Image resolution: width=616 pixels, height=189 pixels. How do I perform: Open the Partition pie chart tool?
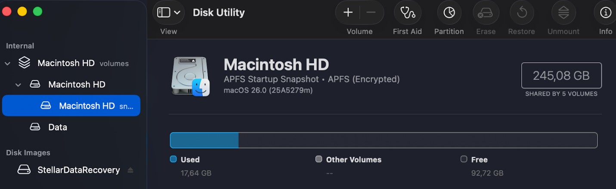[449, 12]
